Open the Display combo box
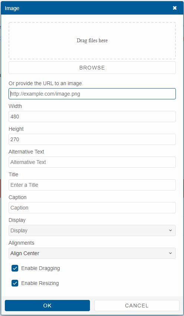 coord(92,230)
